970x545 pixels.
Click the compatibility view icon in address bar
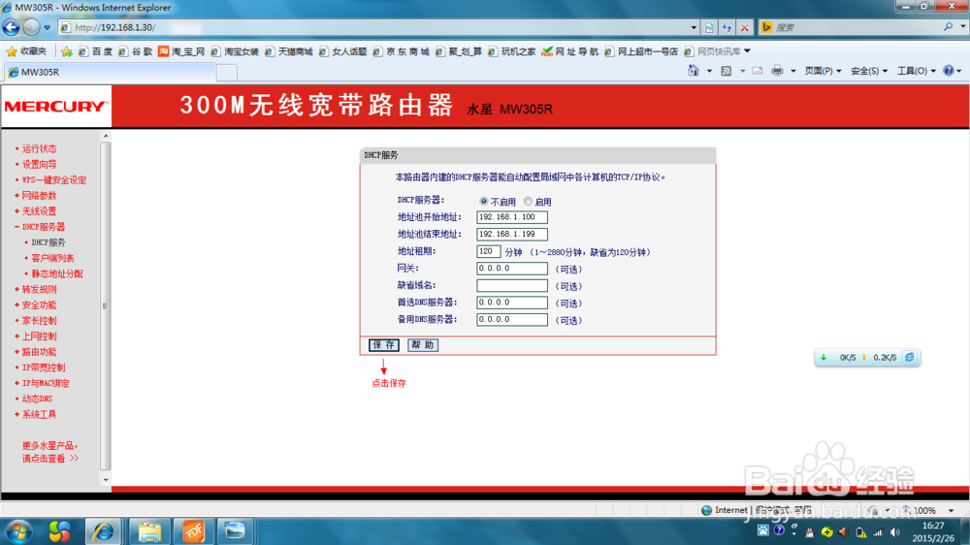[x=709, y=27]
